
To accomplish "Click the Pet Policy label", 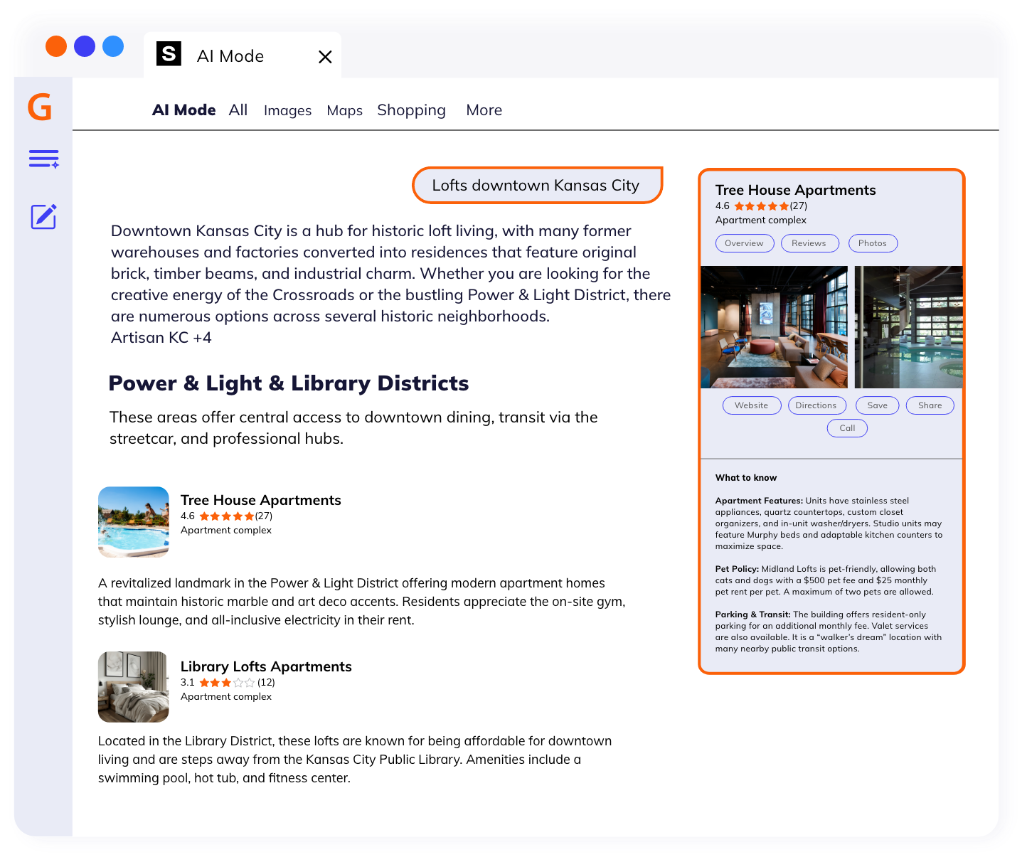I will 737,569.
